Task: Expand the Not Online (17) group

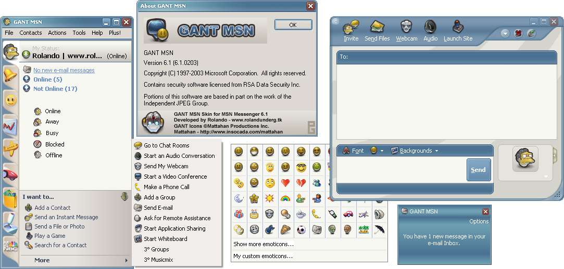Action: (x=27, y=89)
